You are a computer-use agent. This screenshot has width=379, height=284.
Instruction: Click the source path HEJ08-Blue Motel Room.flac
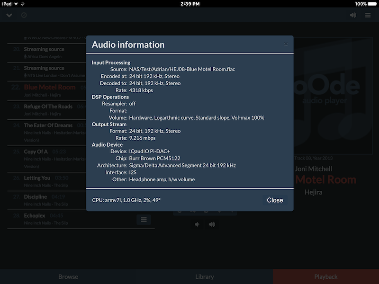pos(182,69)
